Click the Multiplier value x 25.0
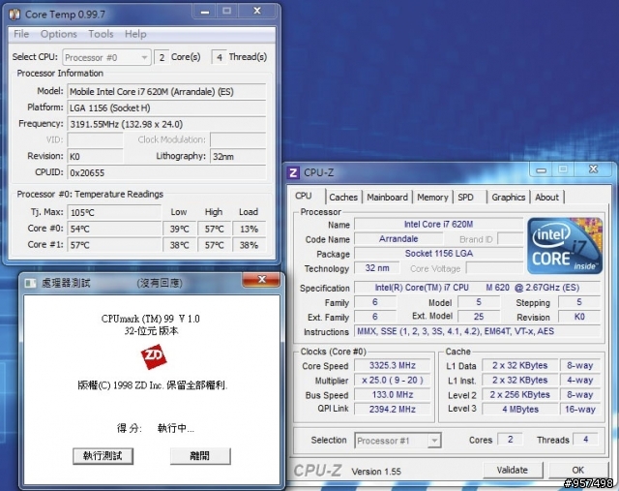This screenshot has height=491, width=619. (393, 381)
